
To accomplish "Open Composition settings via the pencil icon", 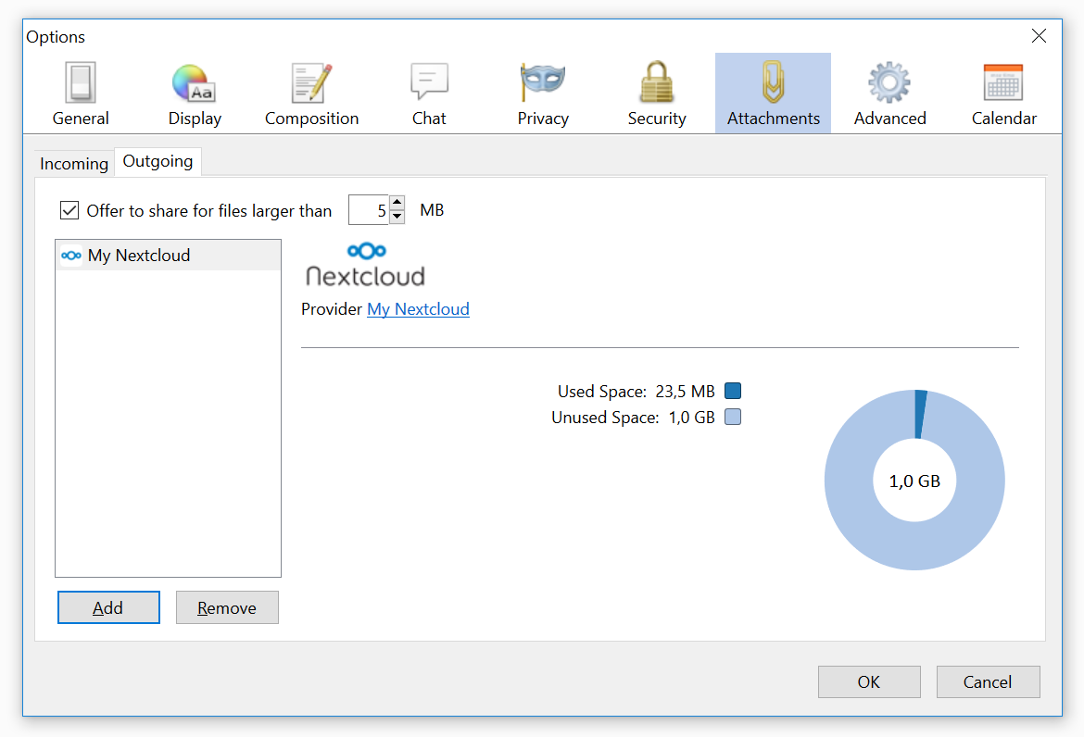I will [x=311, y=92].
